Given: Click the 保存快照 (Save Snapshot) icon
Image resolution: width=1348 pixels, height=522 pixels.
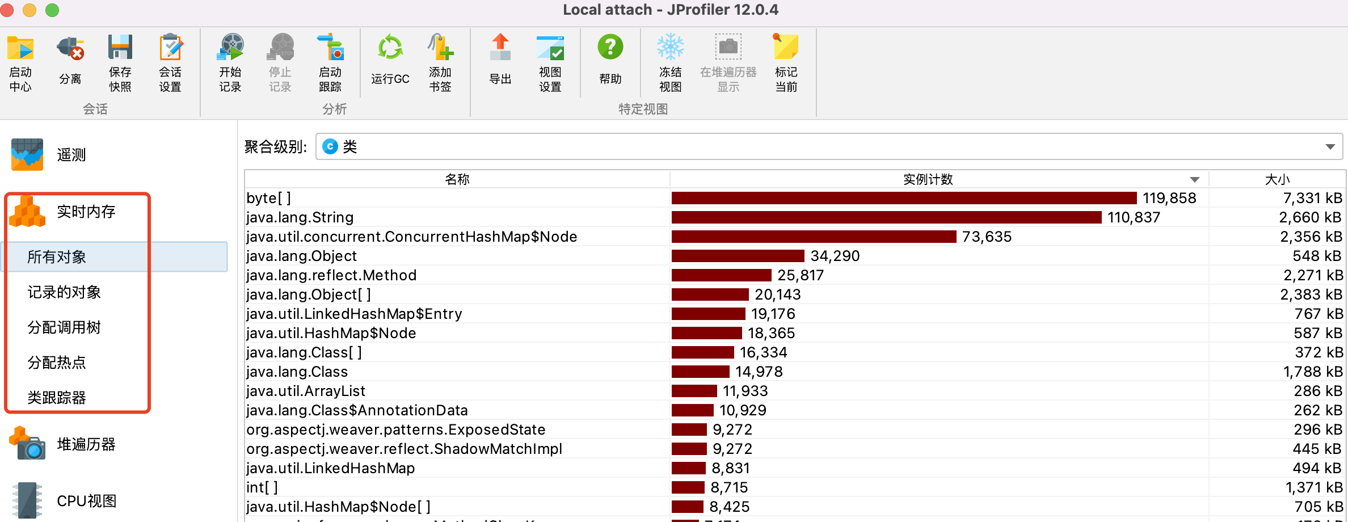Looking at the screenshot, I should coord(120,47).
